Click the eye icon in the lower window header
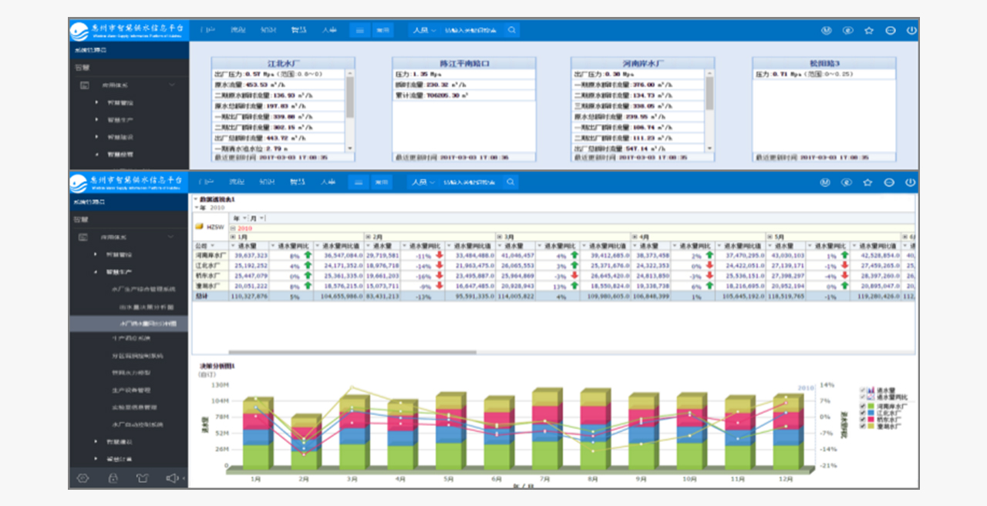The image size is (987, 506). tap(847, 183)
